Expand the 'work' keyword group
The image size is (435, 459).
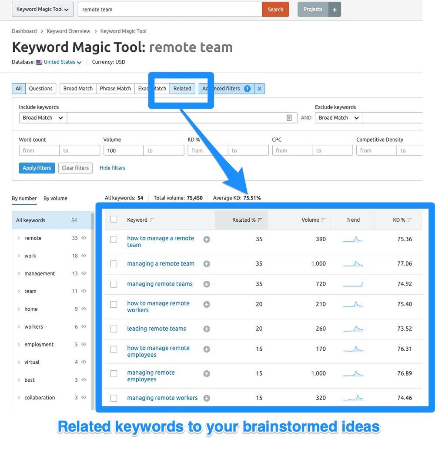[19, 256]
